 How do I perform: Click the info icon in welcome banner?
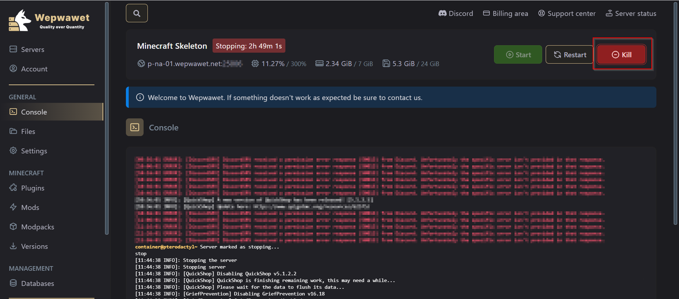(140, 97)
